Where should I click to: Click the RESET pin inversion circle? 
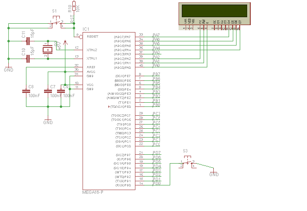pyautogui.click(x=81, y=37)
